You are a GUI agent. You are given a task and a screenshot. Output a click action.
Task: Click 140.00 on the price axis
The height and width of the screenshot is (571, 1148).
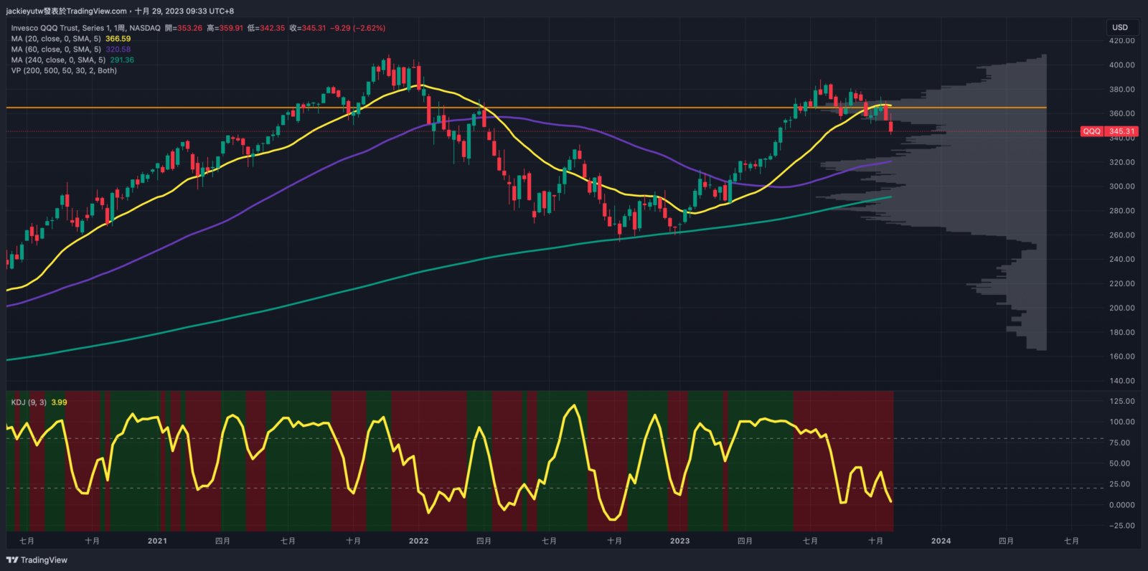coord(1121,381)
